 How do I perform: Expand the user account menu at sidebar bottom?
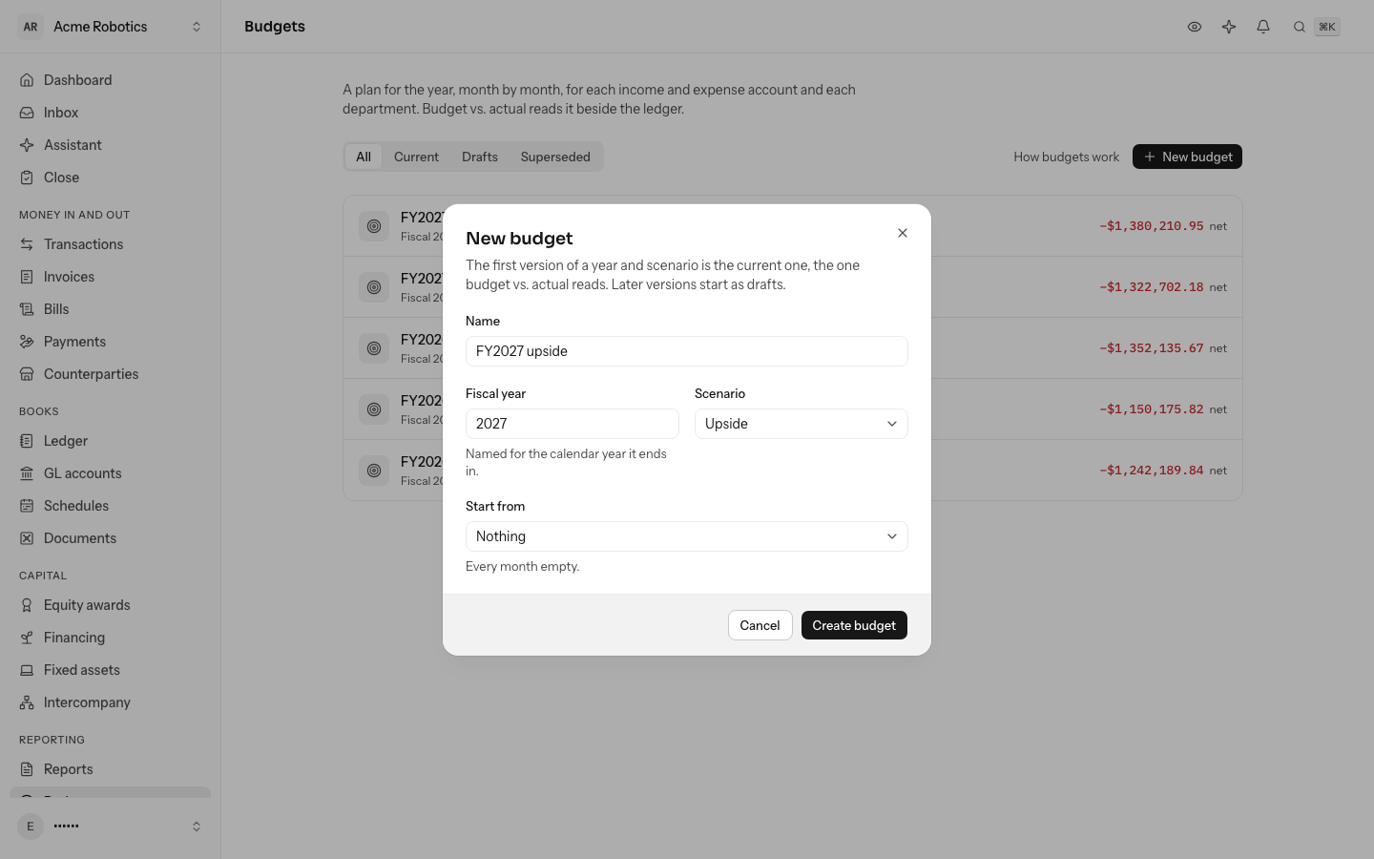[111, 827]
